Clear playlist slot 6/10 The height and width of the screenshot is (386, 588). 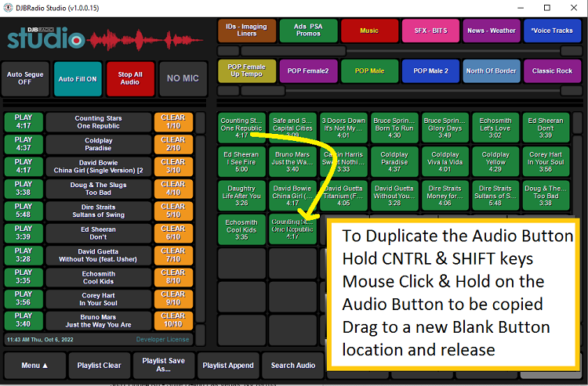[173, 233]
